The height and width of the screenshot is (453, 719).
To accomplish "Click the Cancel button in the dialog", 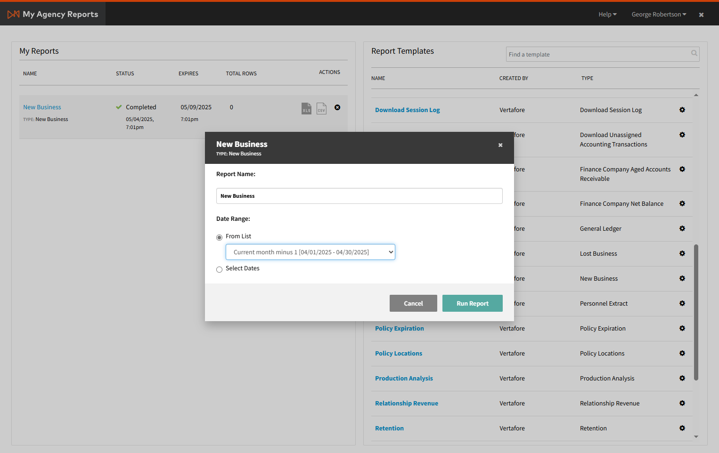I will [413, 303].
